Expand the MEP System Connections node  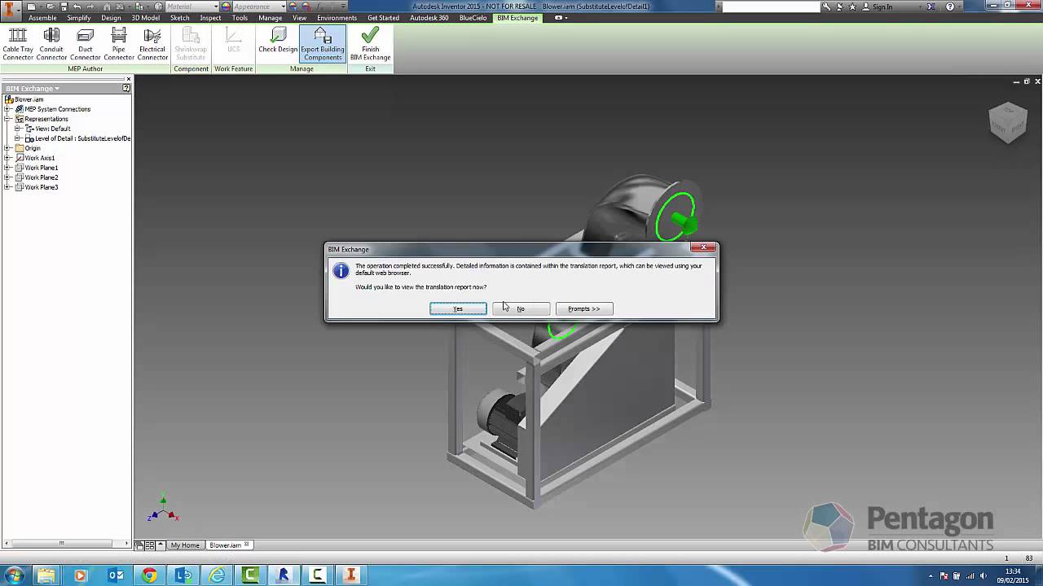[x=8, y=109]
